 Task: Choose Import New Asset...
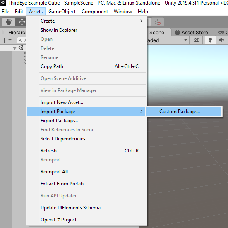(87, 102)
